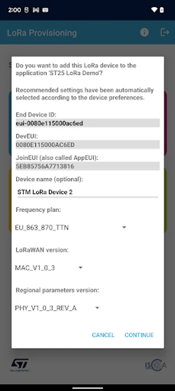Tap the DevEUI value field
The image size is (175, 391).
tap(87, 145)
